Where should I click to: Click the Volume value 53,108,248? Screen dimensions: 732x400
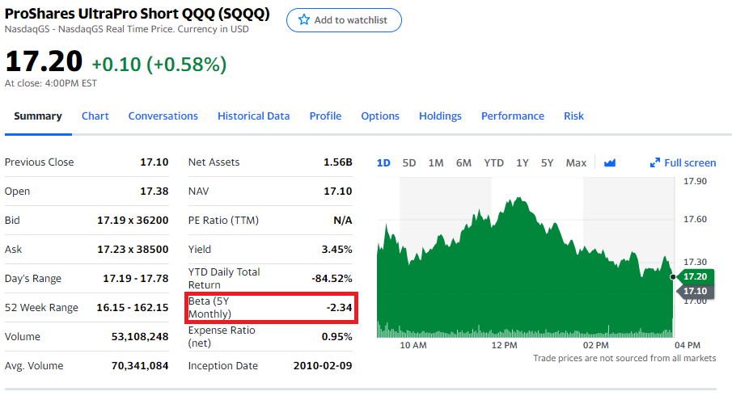coord(140,337)
